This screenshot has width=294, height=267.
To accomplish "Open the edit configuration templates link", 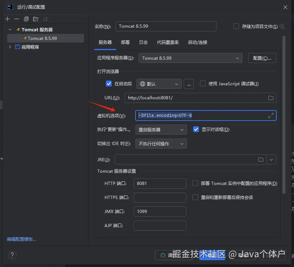I will point(22,239).
